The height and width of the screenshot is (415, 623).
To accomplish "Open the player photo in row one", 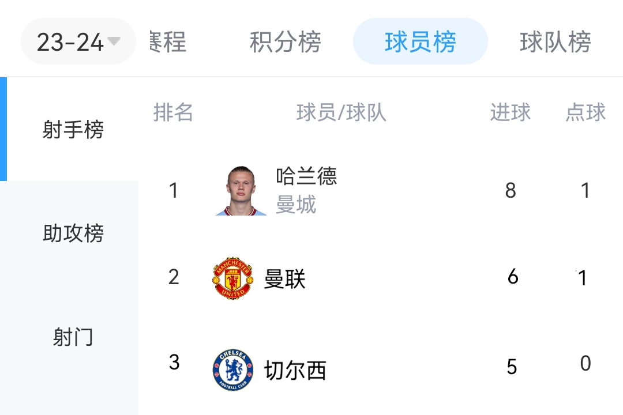I will tap(241, 191).
